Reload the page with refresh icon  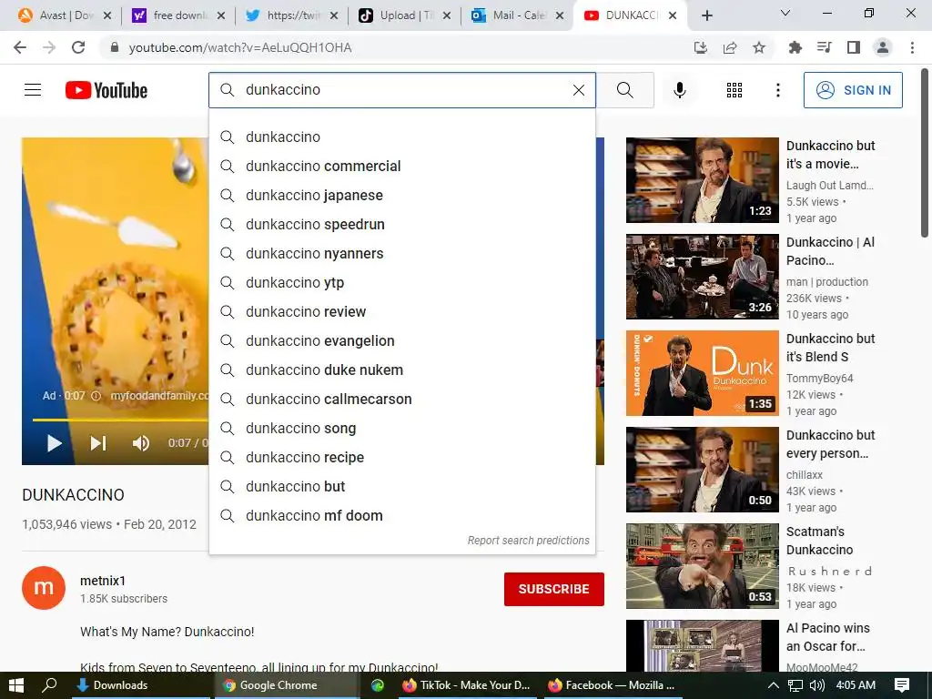(78, 47)
